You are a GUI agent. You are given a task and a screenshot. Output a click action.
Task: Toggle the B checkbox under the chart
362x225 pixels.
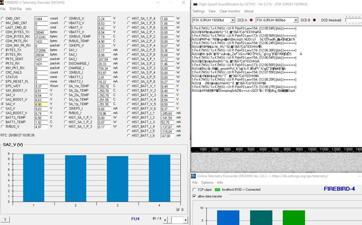(178, 210)
